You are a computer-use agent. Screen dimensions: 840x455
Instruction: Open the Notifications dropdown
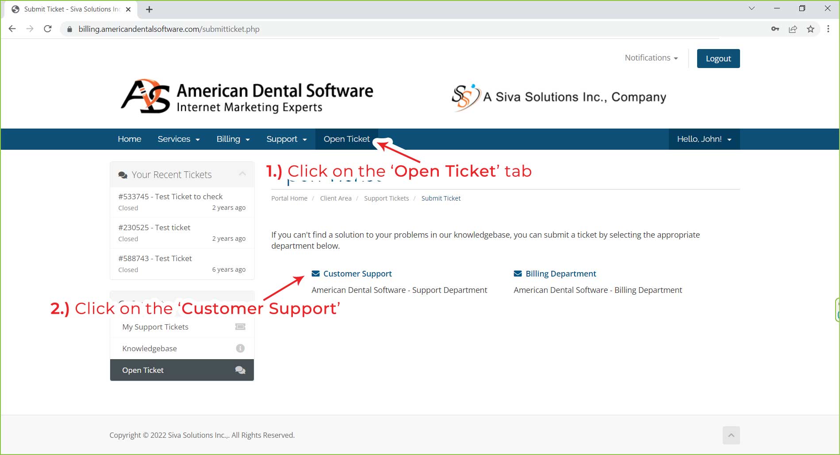point(651,58)
